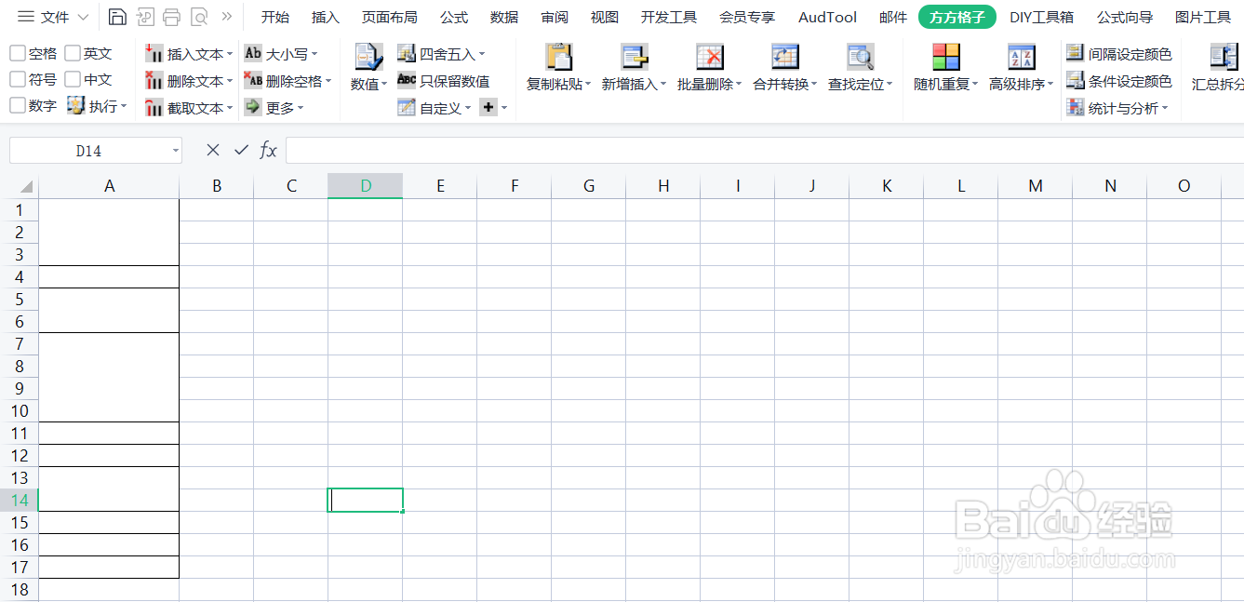This screenshot has width=1244, height=602.
Task: Click the fx insert function button
Action: point(269,150)
